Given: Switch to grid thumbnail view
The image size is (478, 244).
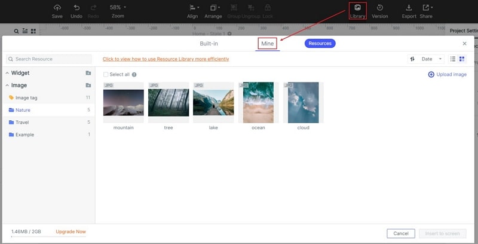Looking at the screenshot, I should 462,59.
